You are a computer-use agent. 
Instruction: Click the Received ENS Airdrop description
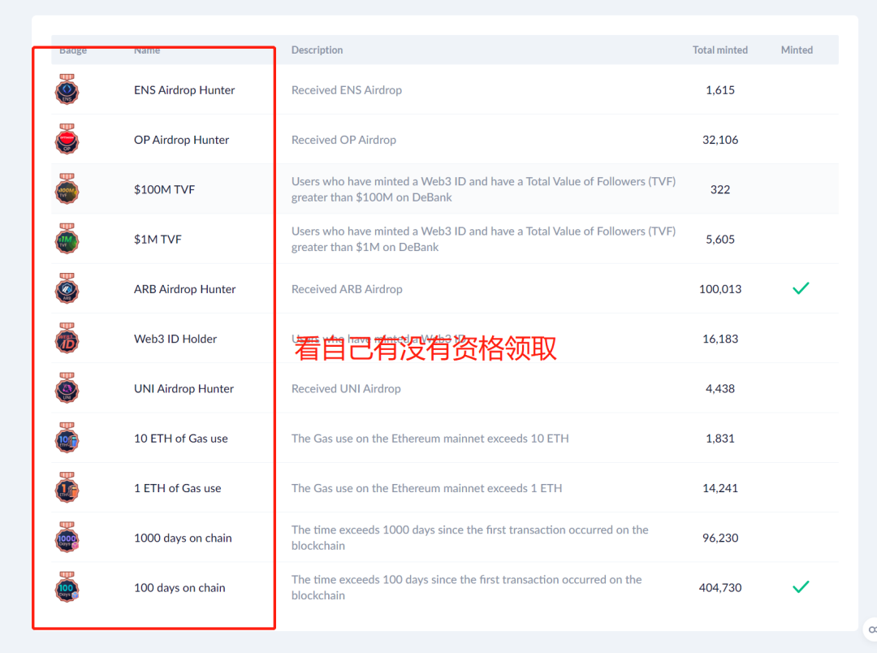pyautogui.click(x=346, y=90)
